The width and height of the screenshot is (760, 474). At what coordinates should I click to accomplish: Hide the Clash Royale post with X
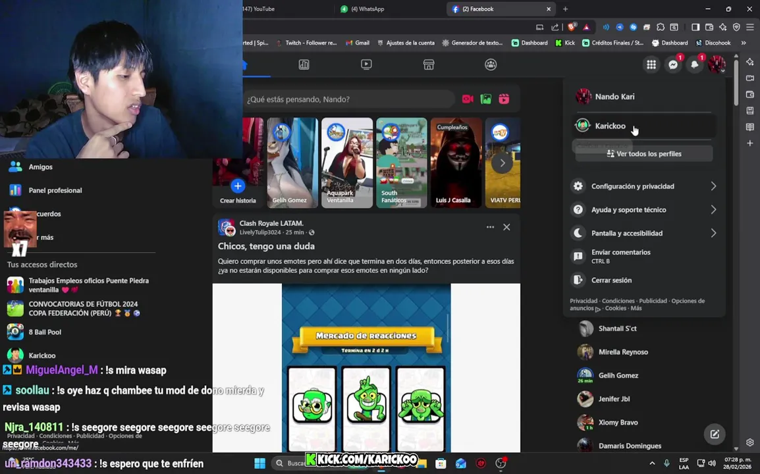click(506, 227)
